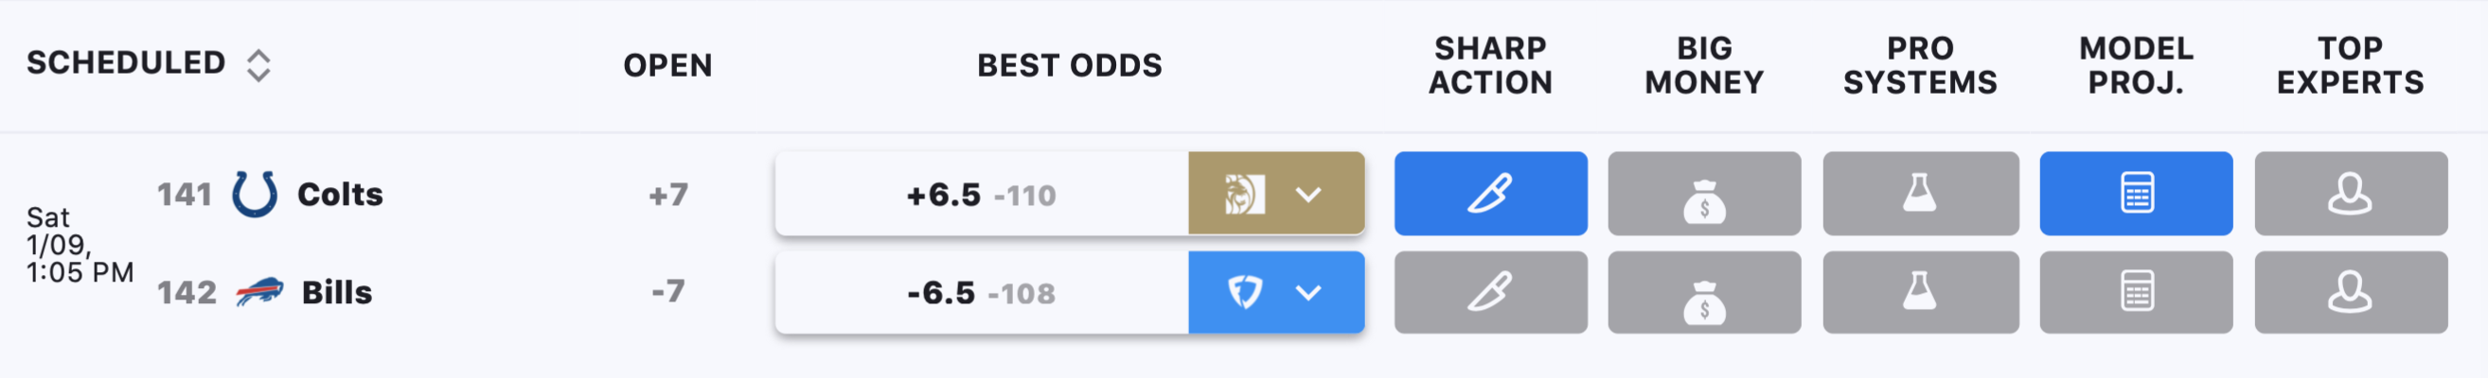Image resolution: width=2488 pixels, height=378 pixels.
Task: Open the Bills pro systems flask icon
Action: click(x=1920, y=292)
